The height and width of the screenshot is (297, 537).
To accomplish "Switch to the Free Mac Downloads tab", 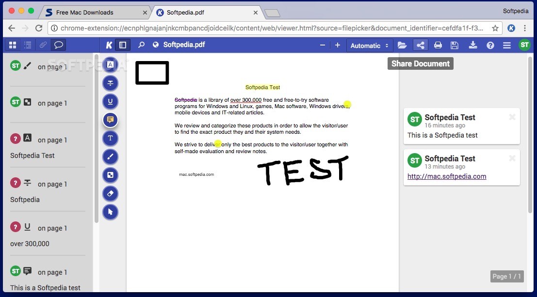I will [x=94, y=13].
